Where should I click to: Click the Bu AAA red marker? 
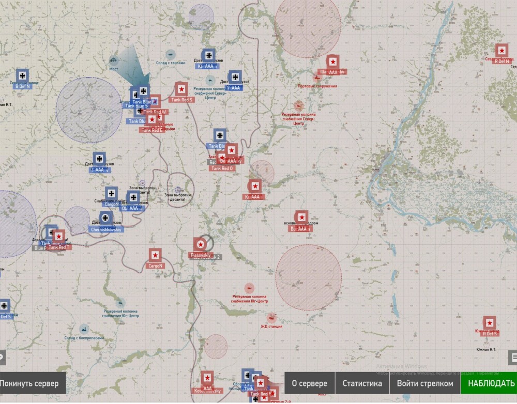[301, 217]
